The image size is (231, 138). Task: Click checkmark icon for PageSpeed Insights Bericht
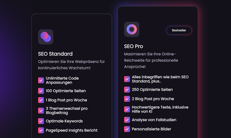(x=41, y=130)
